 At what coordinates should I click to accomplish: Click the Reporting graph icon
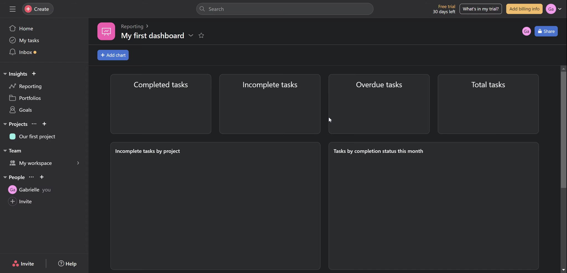point(12,86)
